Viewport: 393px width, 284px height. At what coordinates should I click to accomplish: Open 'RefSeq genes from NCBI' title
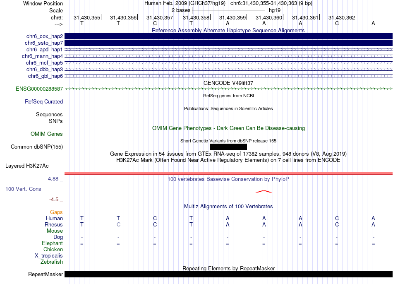coord(228,96)
